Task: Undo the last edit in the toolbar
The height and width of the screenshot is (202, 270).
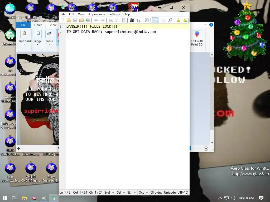Action: pos(96,20)
